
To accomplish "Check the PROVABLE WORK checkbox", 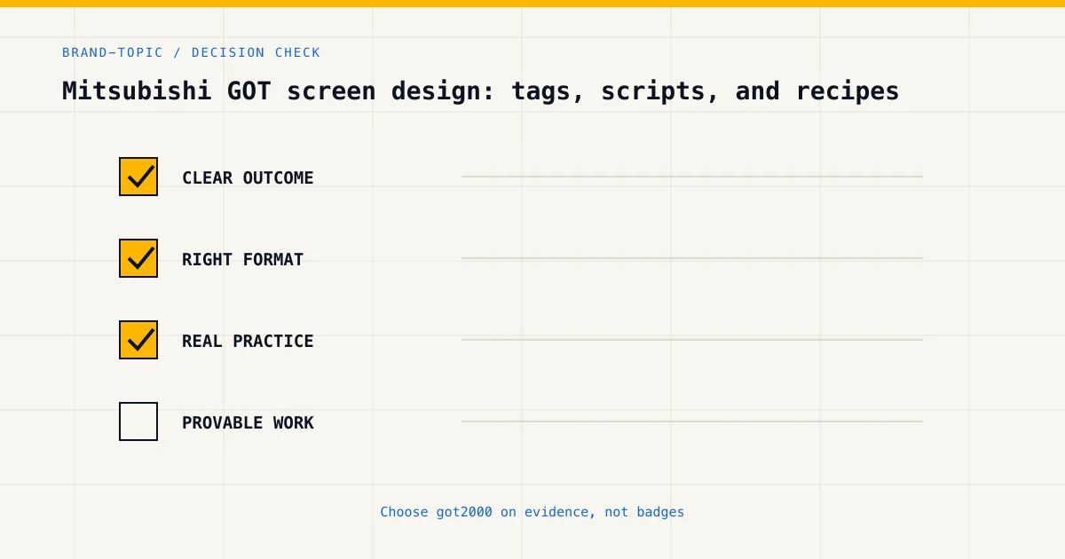I will (138, 421).
